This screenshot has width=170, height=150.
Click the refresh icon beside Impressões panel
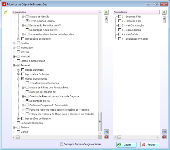(x=106, y=12)
